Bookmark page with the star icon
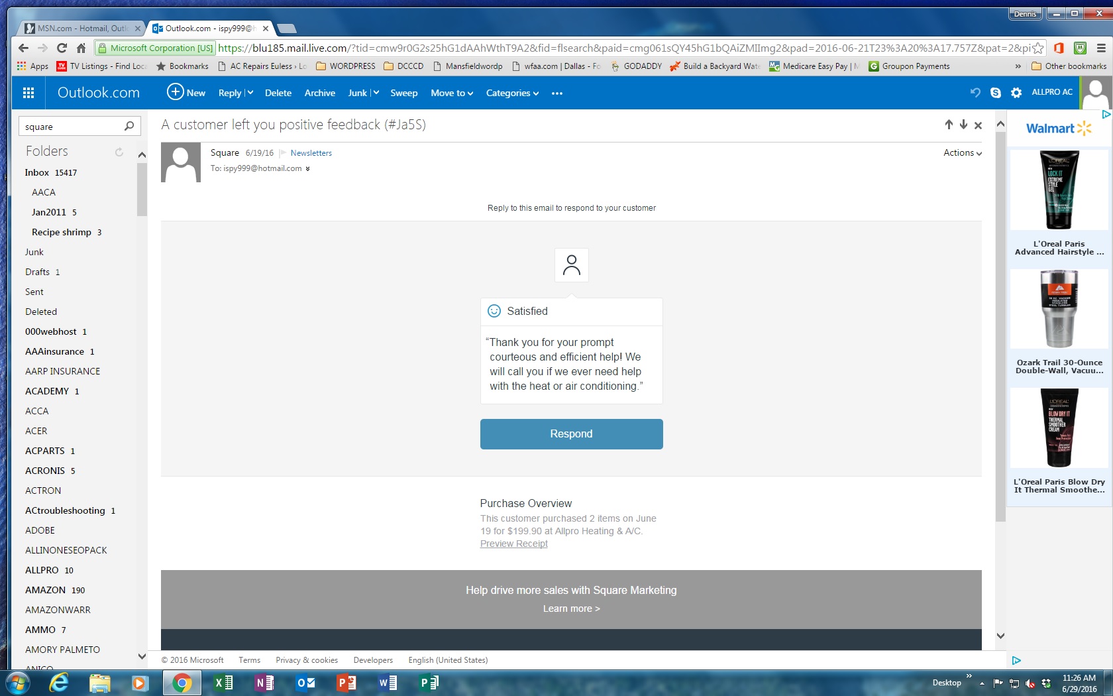 [x=1037, y=48]
